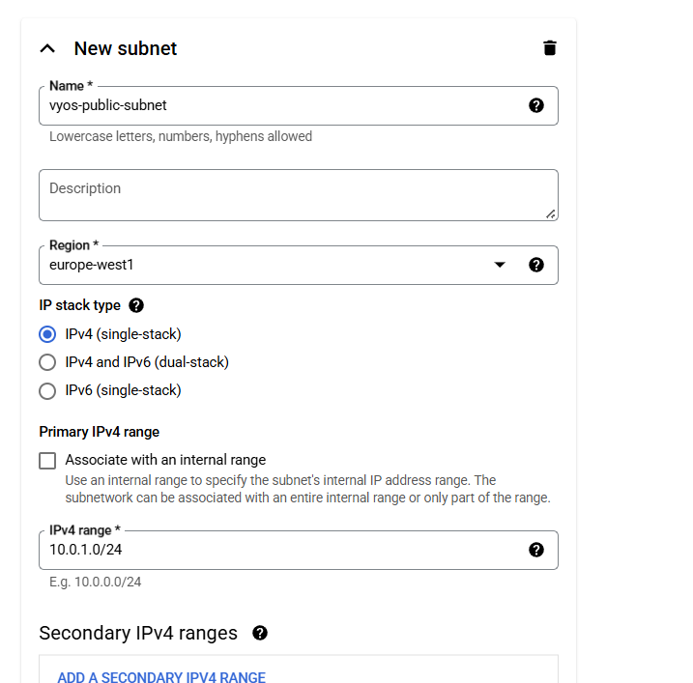Click help icon in IPv4 range field
The image size is (693, 683).
click(536, 550)
